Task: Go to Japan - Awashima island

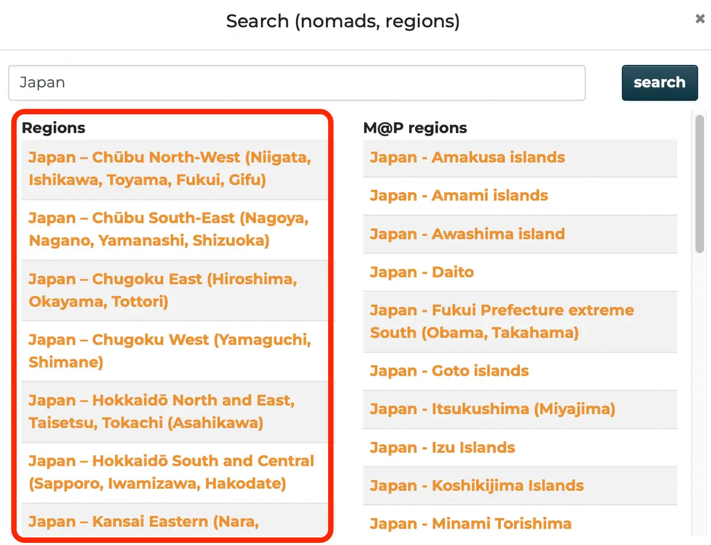Action: point(467,234)
